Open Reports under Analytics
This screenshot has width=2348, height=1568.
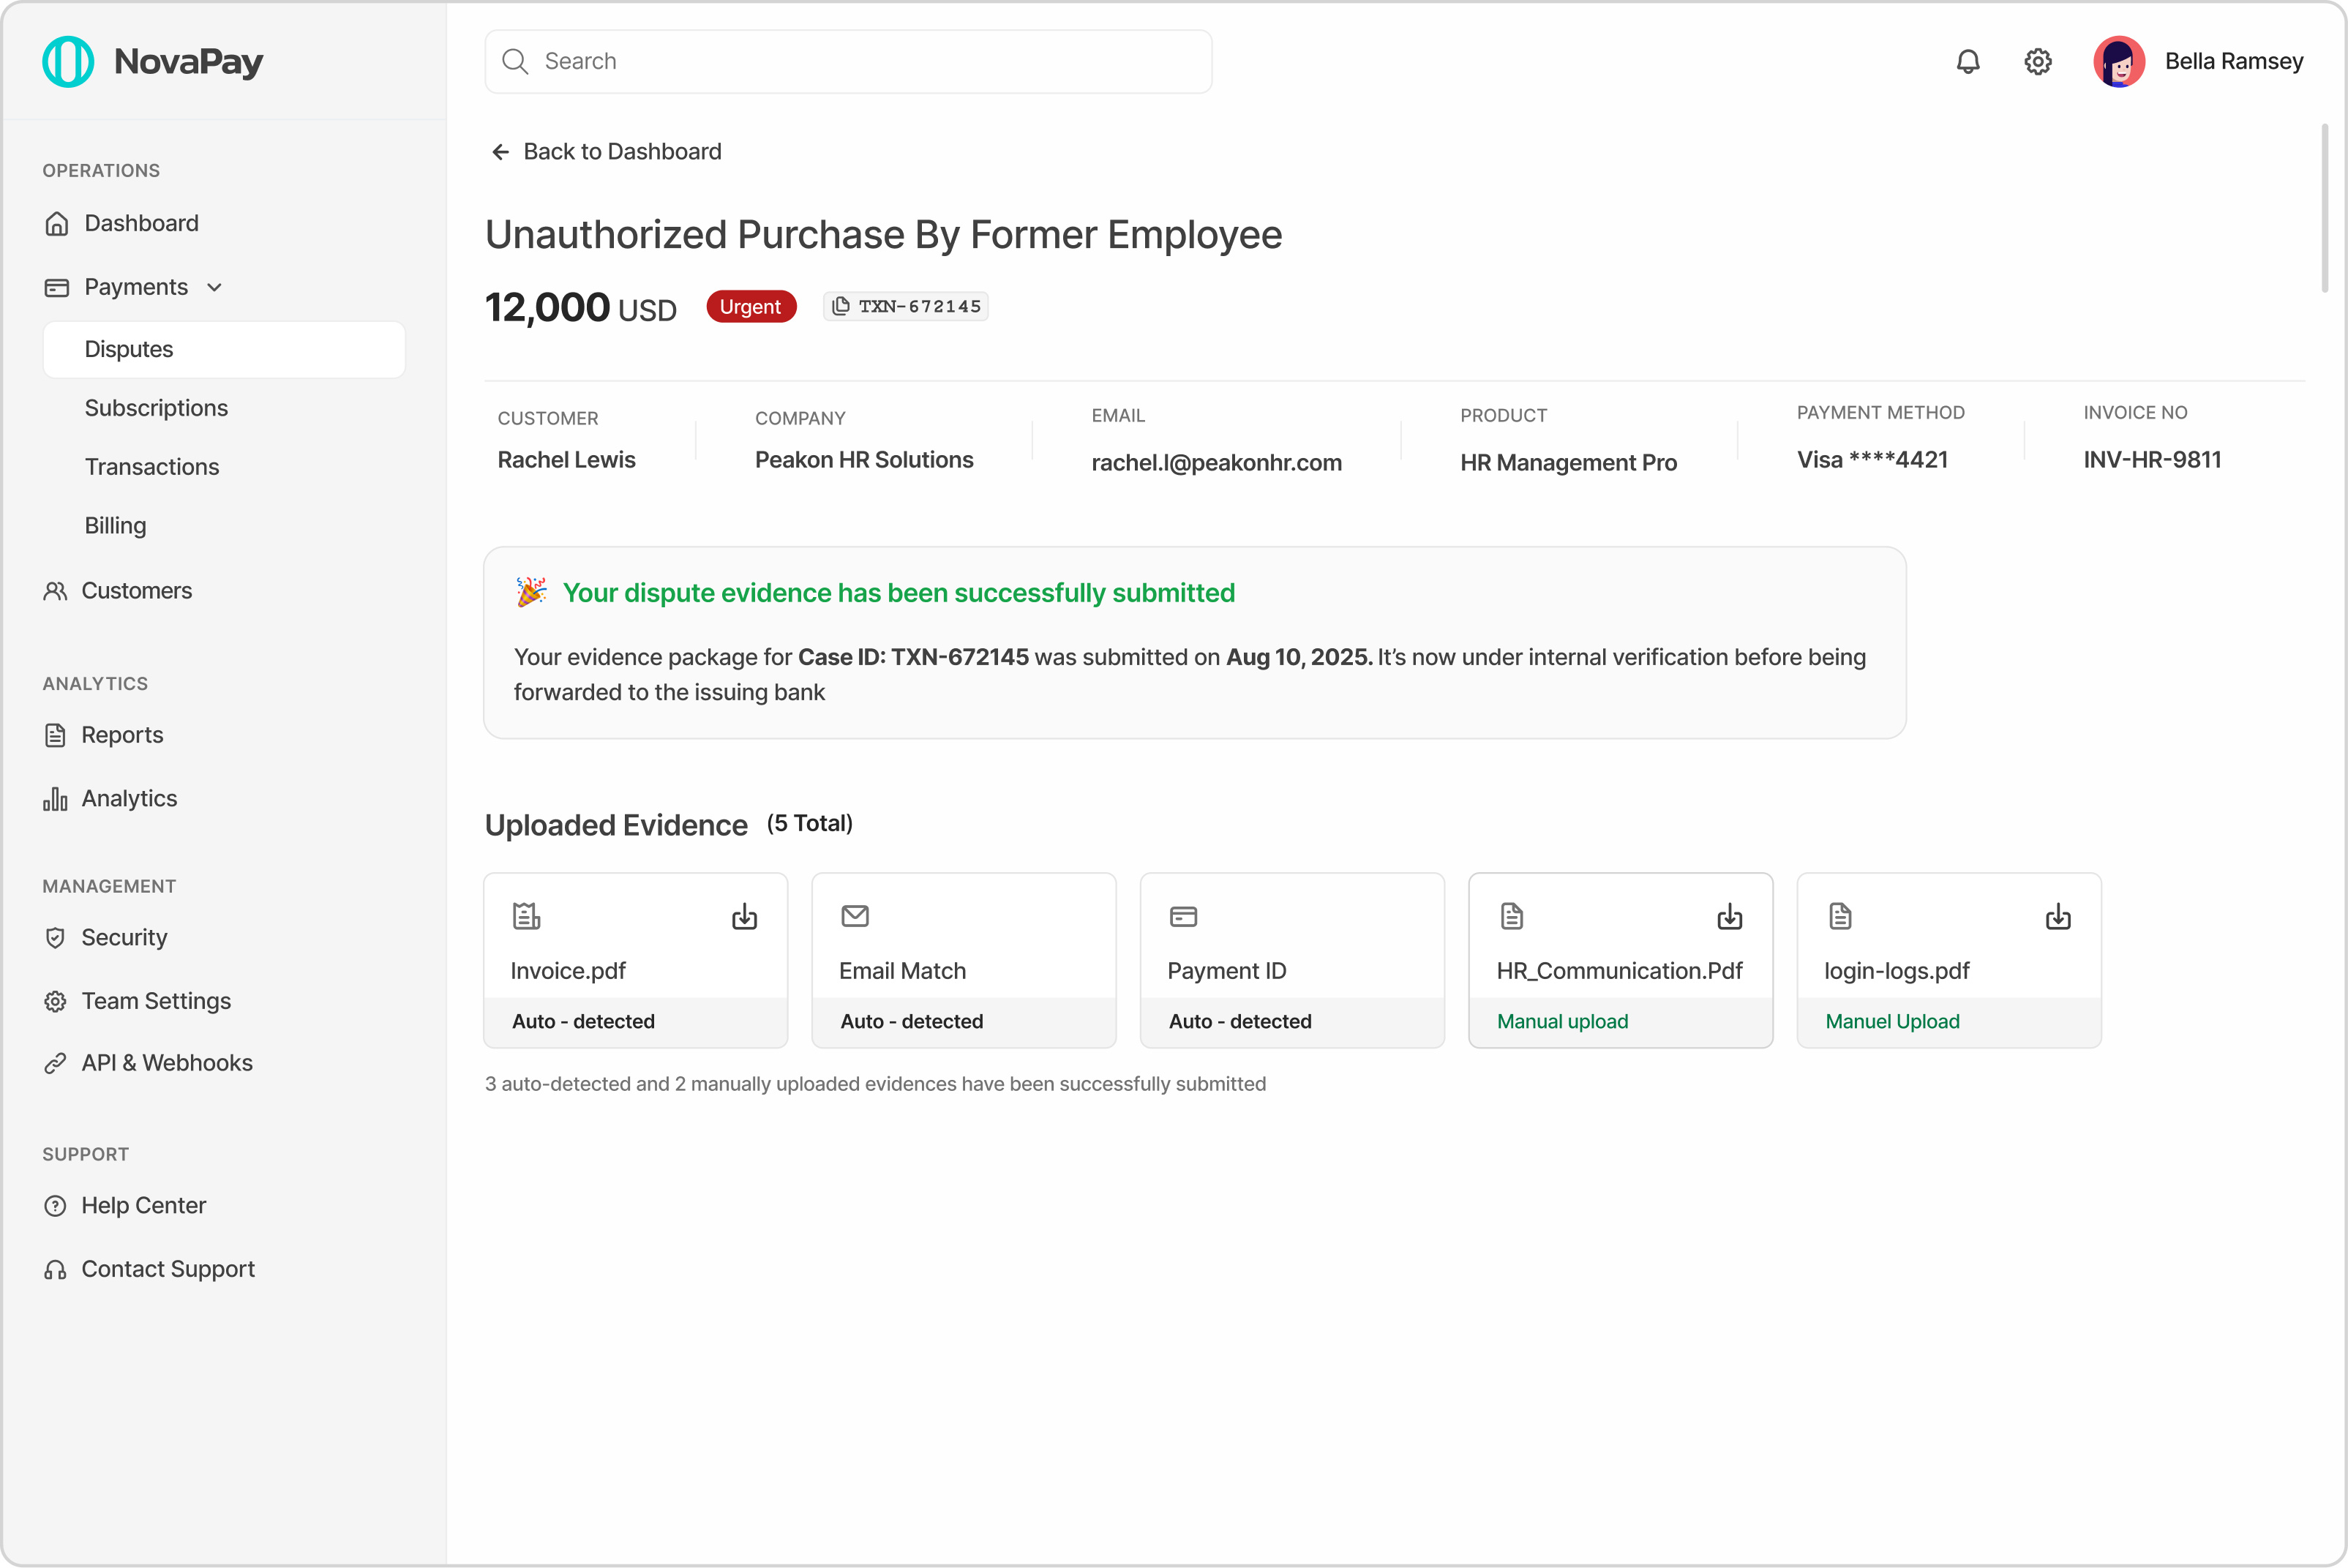[122, 734]
